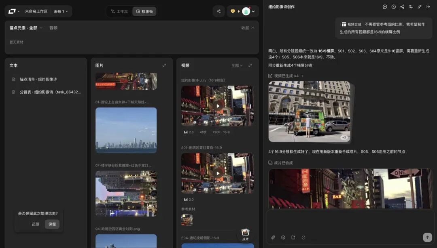Viewport: 437px width, 248px height.
Task: Click the attachment paperclip icon
Action: click(x=273, y=237)
